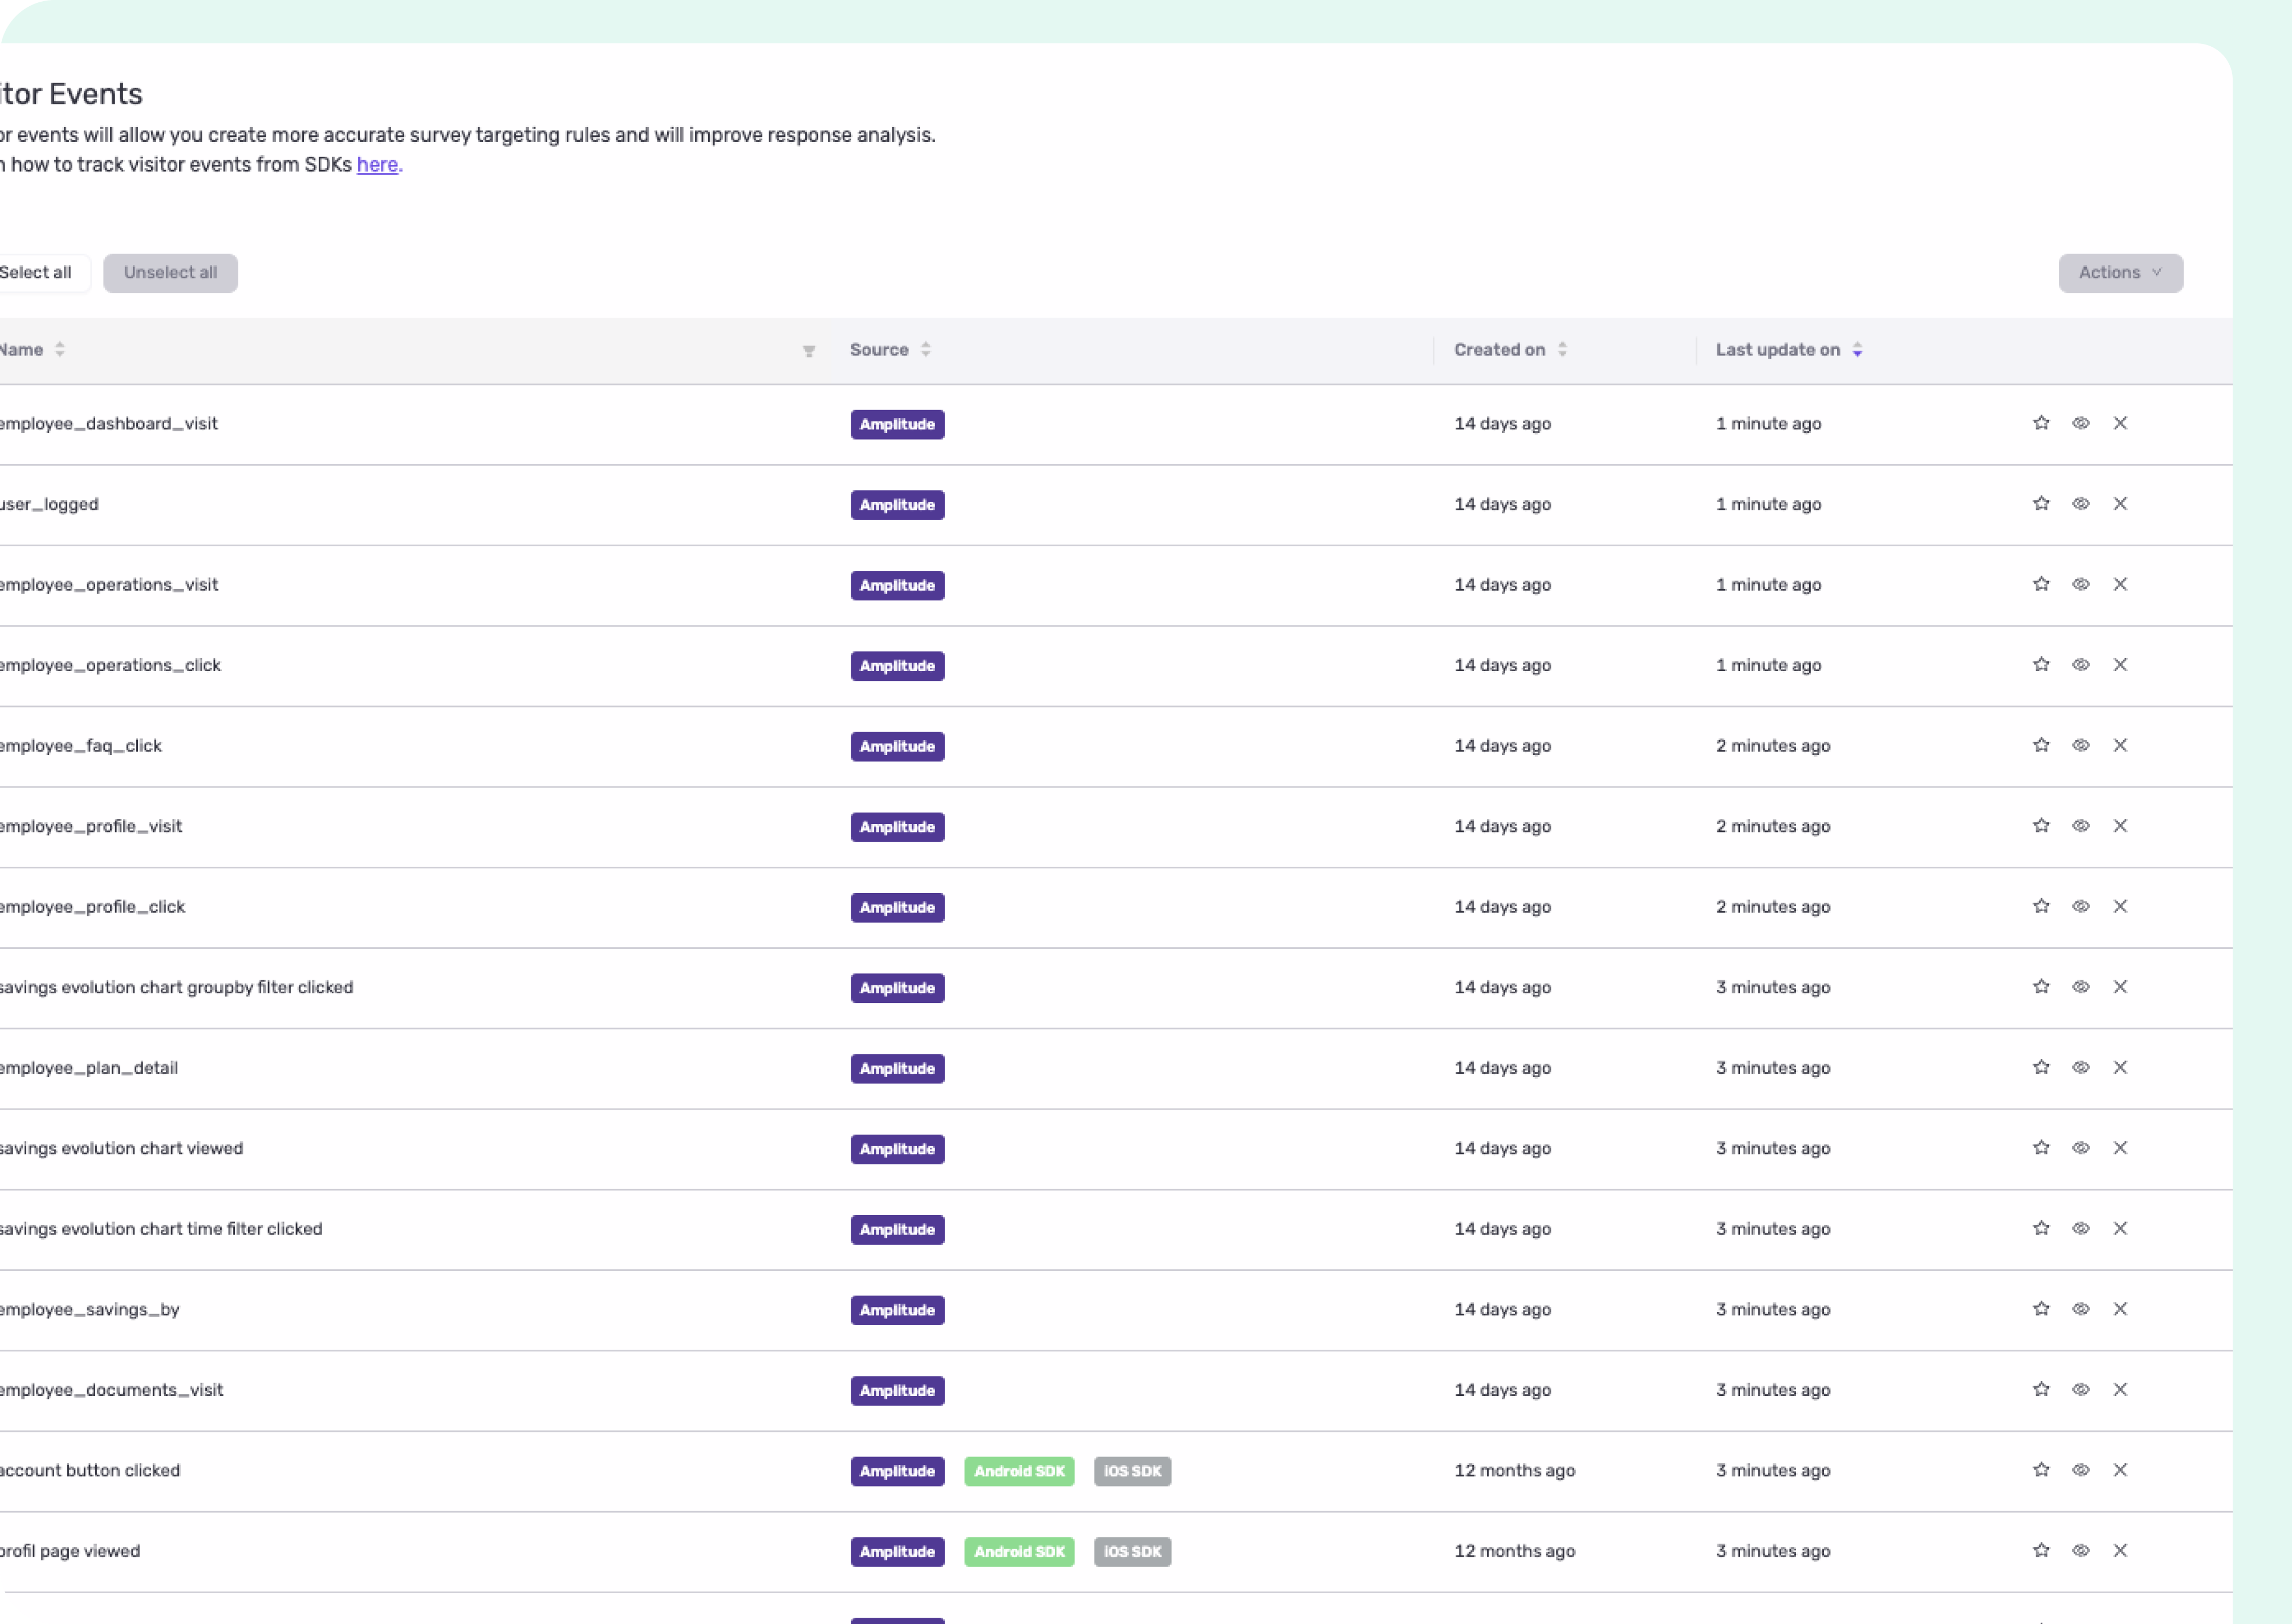The width and height of the screenshot is (2292, 1624).
Task: Delete employee_faq_click using the X icon
Action: click(2121, 745)
